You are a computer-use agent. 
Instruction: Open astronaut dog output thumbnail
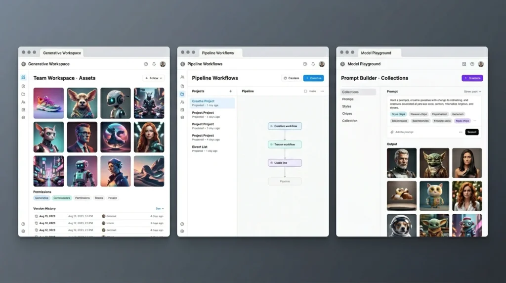[402, 225]
